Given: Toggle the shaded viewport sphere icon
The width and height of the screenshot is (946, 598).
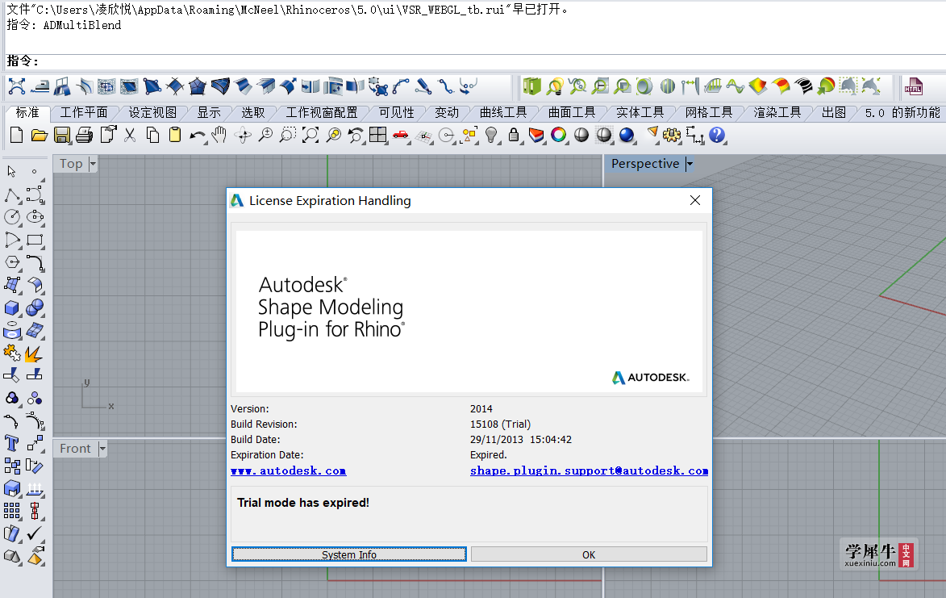Looking at the screenshot, I should pos(581,135).
